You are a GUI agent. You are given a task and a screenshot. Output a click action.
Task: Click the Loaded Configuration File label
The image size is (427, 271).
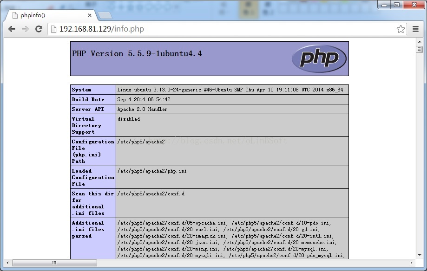pos(93,177)
